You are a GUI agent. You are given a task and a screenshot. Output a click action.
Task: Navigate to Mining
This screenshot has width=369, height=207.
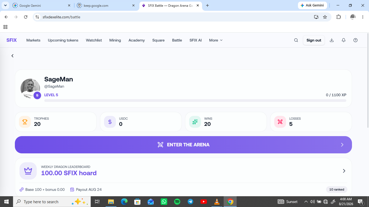click(115, 40)
